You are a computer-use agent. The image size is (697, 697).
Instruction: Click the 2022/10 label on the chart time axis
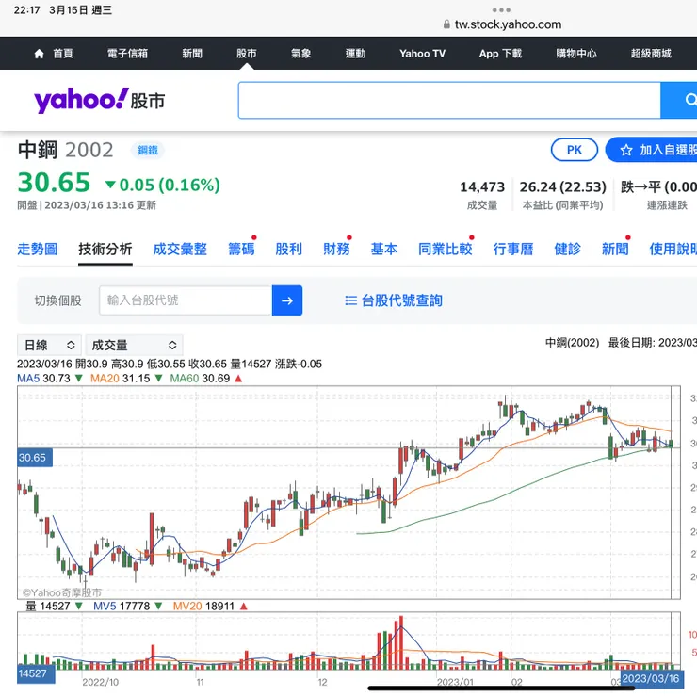(x=101, y=682)
